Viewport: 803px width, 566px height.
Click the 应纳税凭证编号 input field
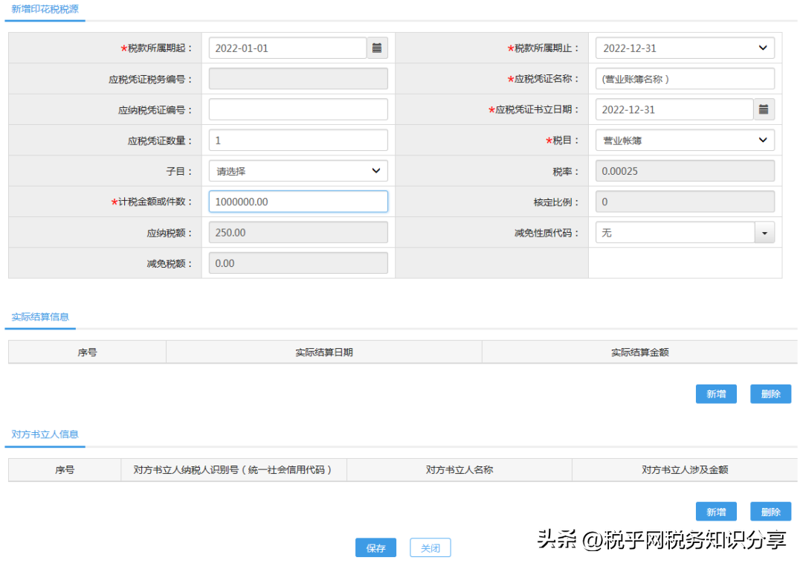pyautogui.click(x=298, y=109)
